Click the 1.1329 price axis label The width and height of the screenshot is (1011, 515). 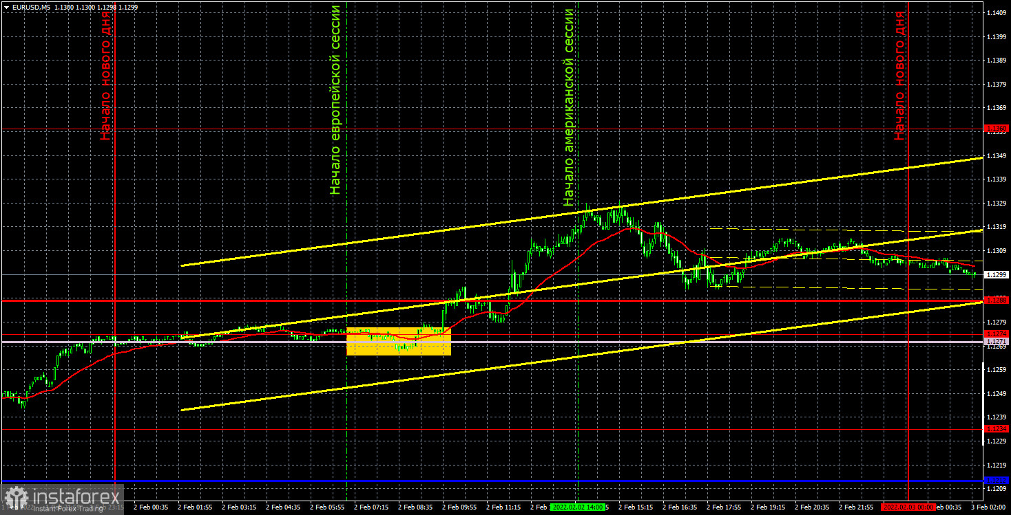pyautogui.click(x=996, y=204)
